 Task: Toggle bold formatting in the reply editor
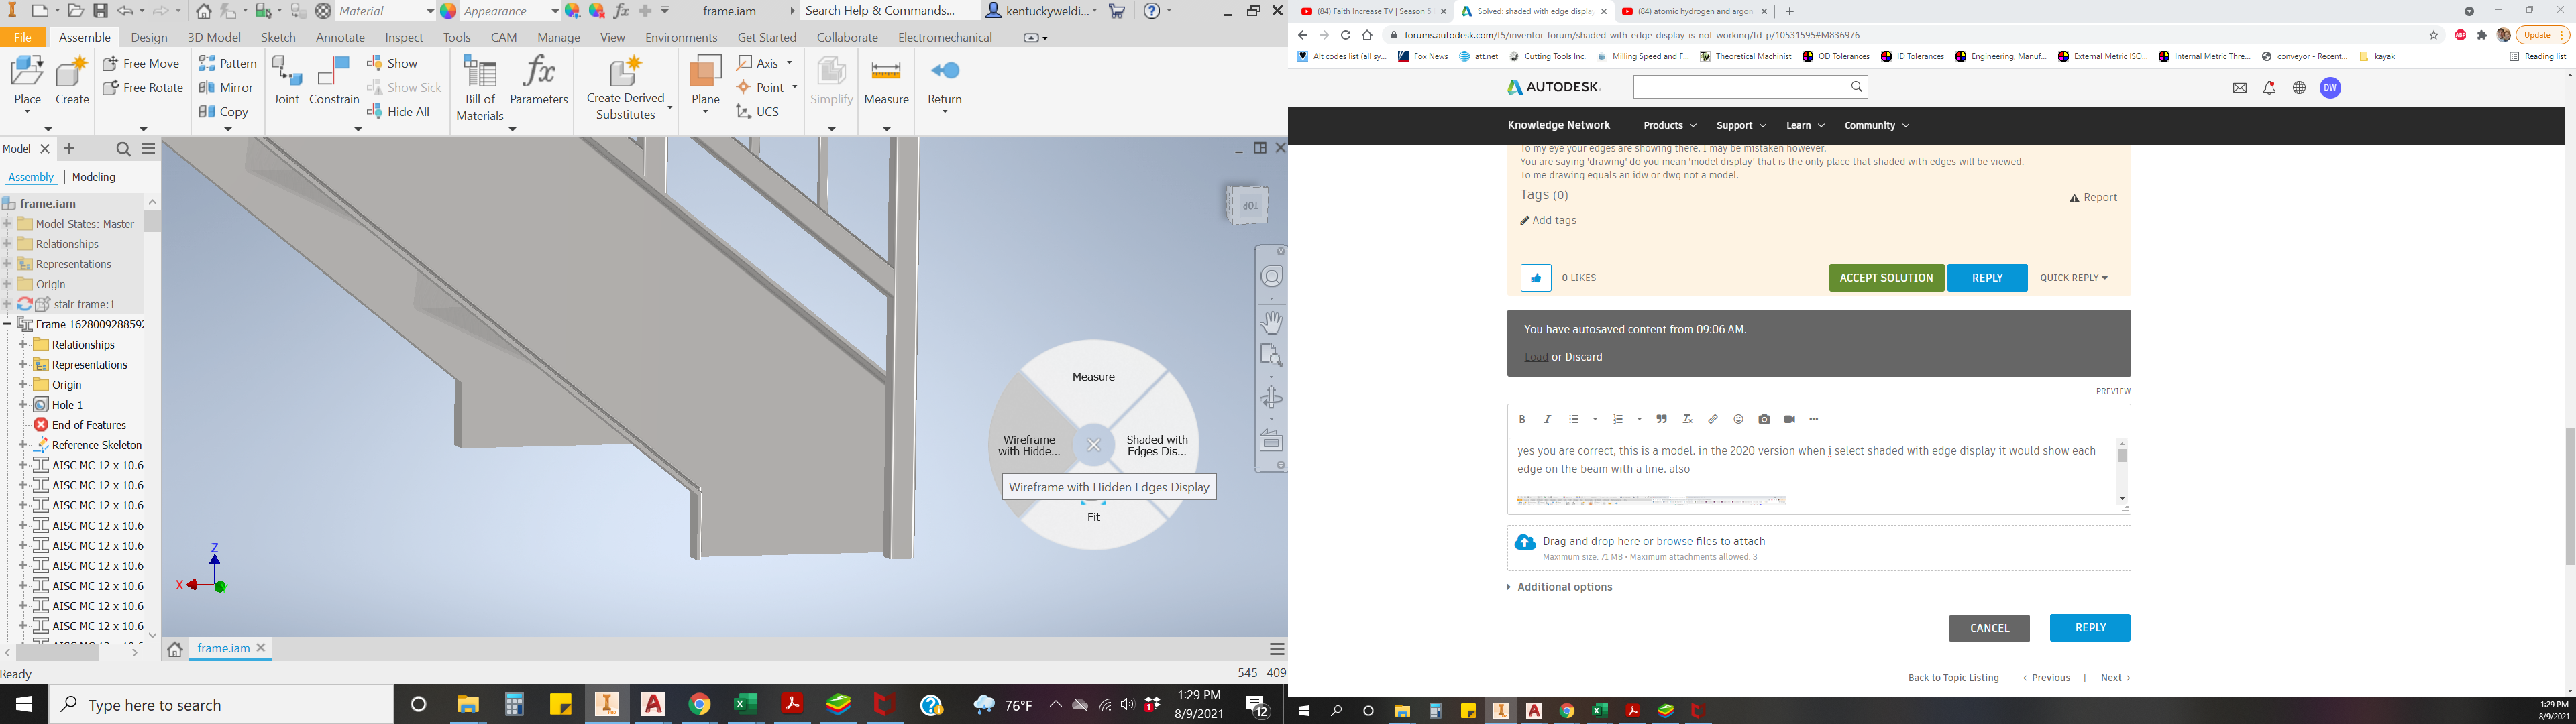point(1522,419)
